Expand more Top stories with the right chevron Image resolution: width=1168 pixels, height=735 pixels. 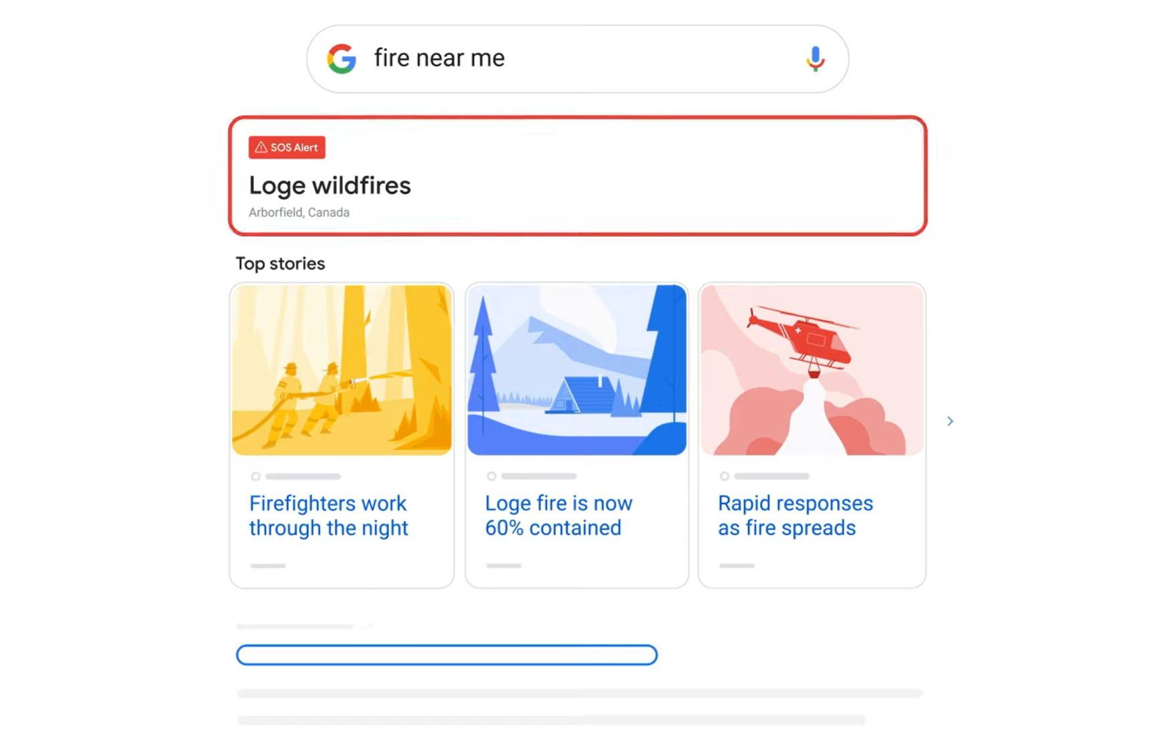950,421
